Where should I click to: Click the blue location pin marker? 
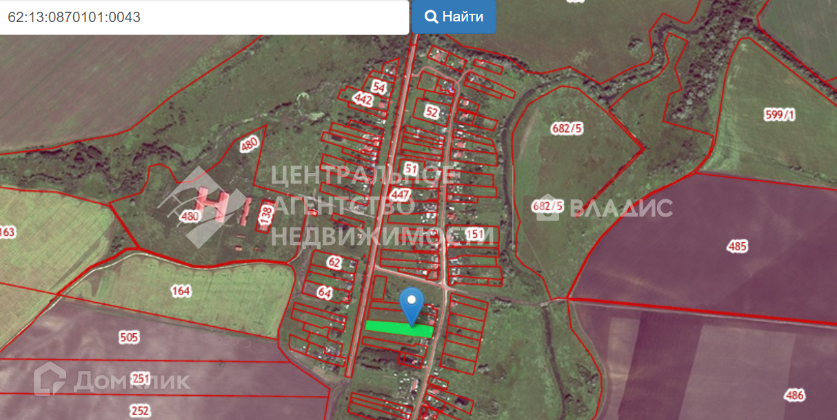click(x=412, y=307)
